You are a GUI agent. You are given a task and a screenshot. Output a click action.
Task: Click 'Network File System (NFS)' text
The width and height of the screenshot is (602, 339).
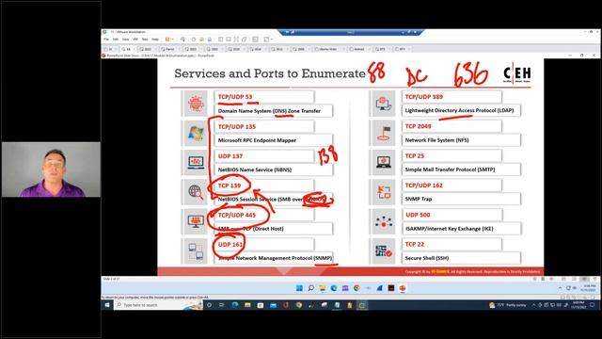click(436, 140)
